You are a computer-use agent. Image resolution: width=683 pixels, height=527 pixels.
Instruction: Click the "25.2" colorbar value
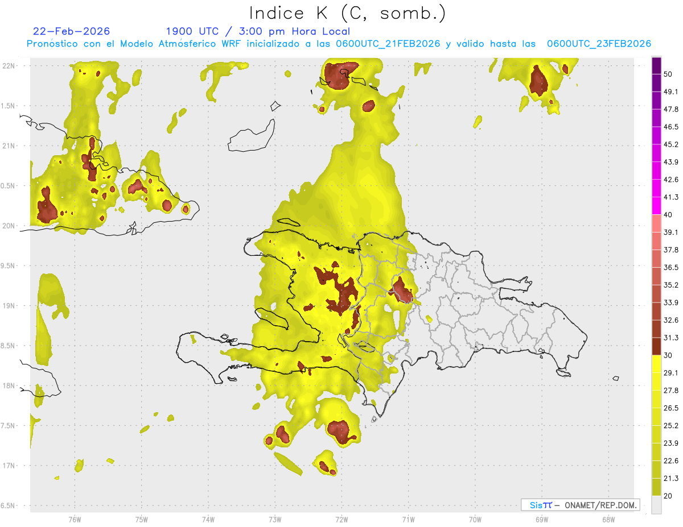tap(672, 426)
